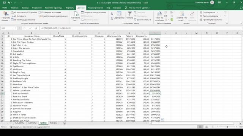Image resolution: width=243 pixels, height=136 pixels.
Task: Click the Save icon in the quick access toolbar
Action: 4,3
